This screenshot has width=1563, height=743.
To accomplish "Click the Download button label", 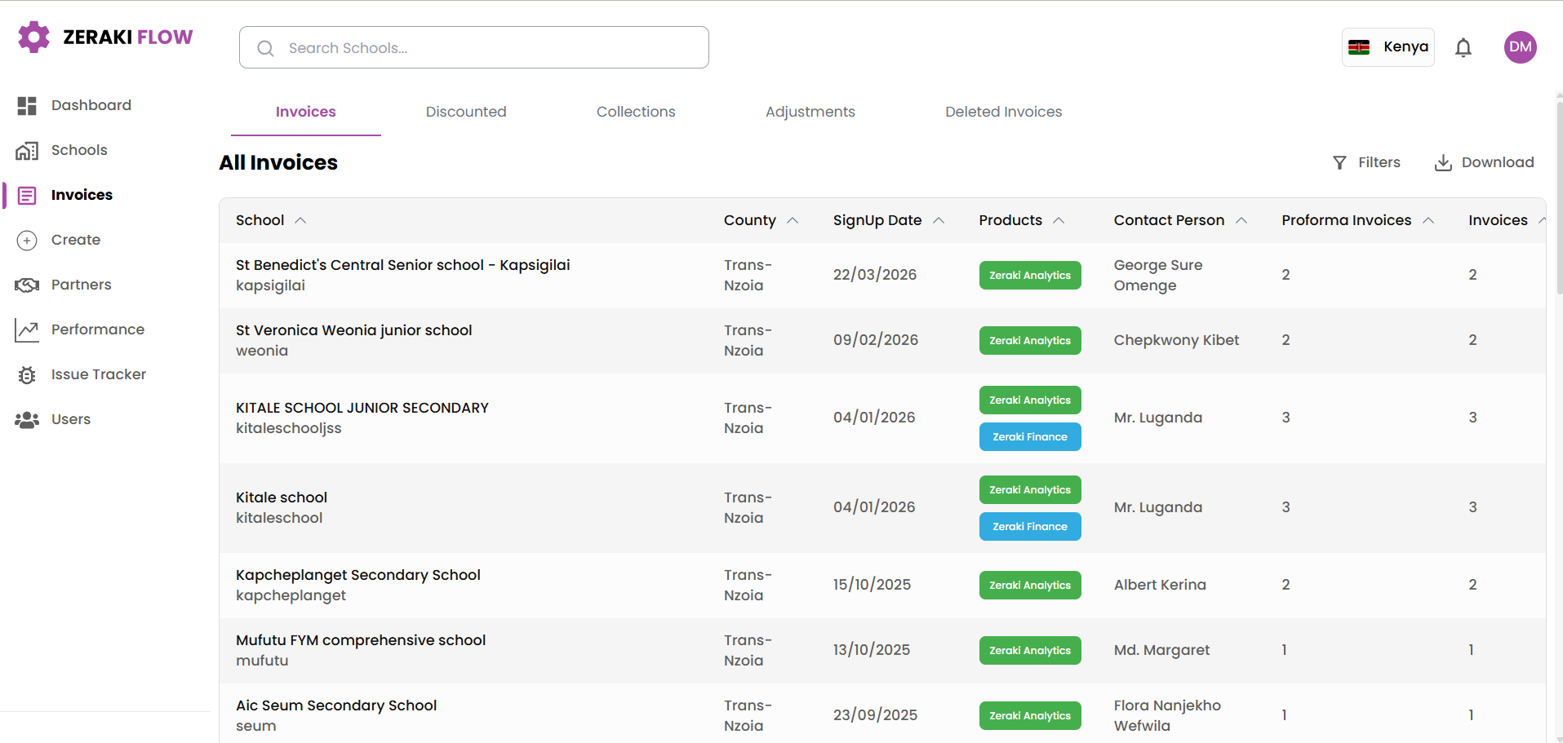I will (x=1498, y=162).
